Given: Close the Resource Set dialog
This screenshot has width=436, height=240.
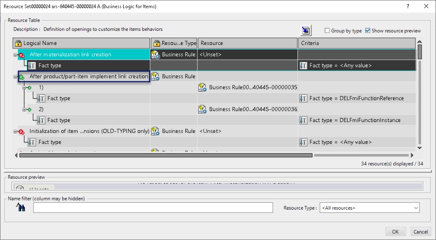Looking at the screenshot, I should coord(426,6).
